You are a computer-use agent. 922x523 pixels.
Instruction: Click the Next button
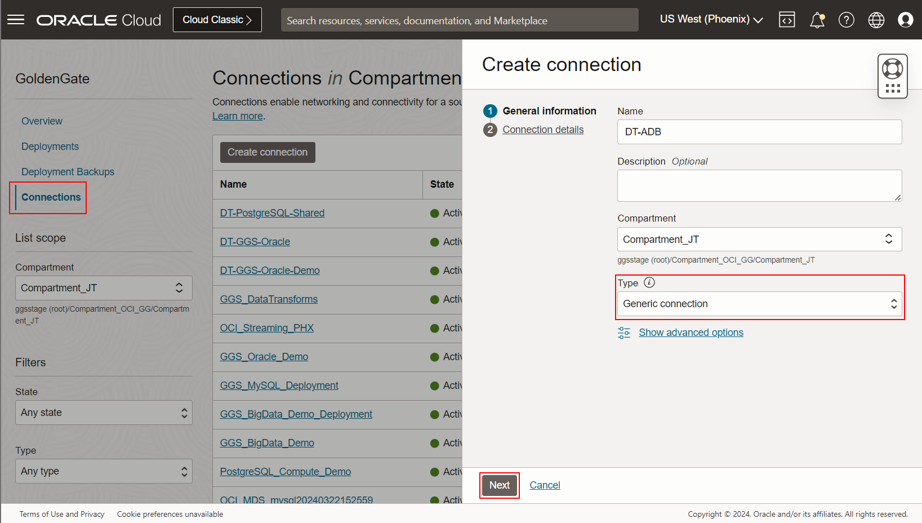(x=499, y=485)
